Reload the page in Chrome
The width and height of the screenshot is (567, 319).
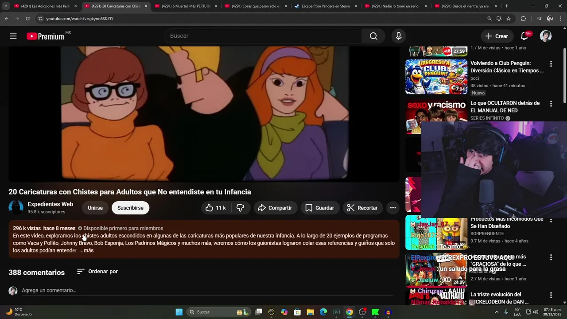click(27, 19)
